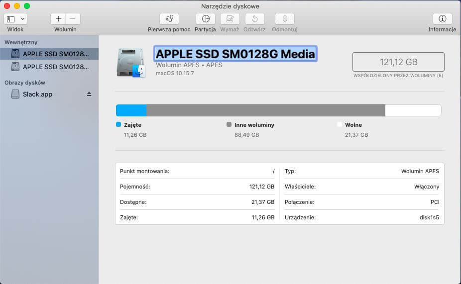Remove volume with the minus button
This screenshot has width=461, height=284.
[73, 19]
